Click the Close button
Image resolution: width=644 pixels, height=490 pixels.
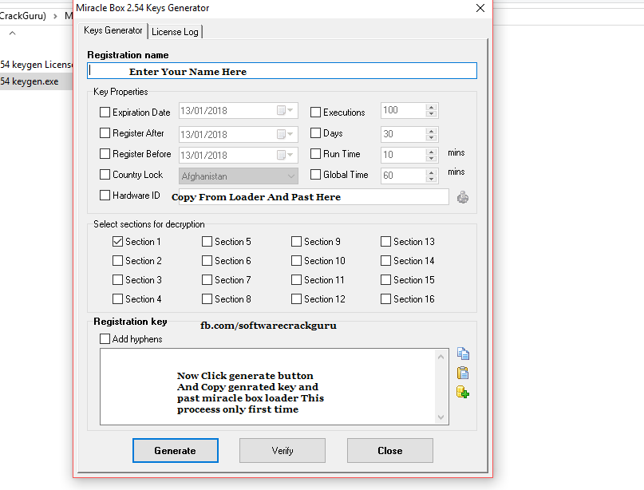(x=390, y=451)
